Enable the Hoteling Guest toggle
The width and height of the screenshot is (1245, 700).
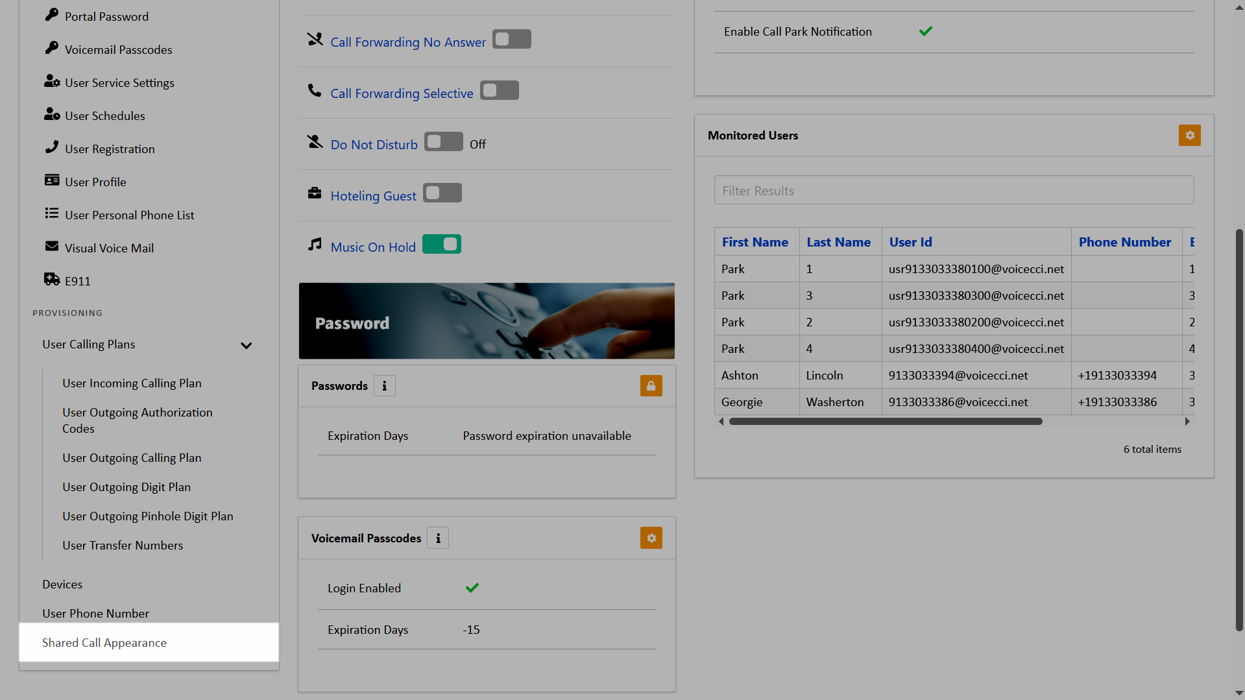[x=442, y=193]
